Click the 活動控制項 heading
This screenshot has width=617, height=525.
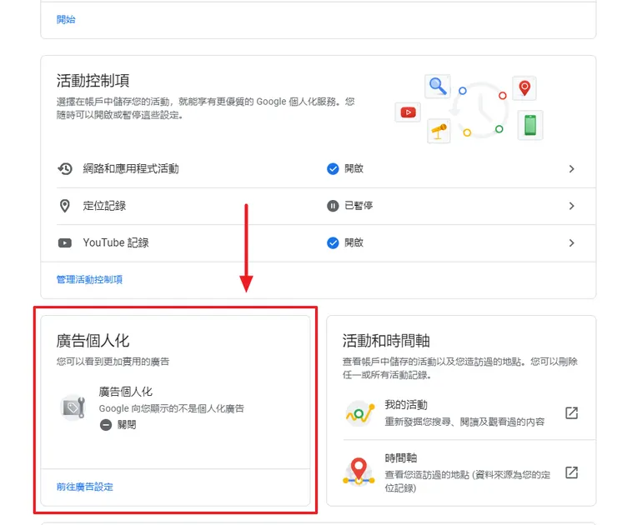click(93, 81)
